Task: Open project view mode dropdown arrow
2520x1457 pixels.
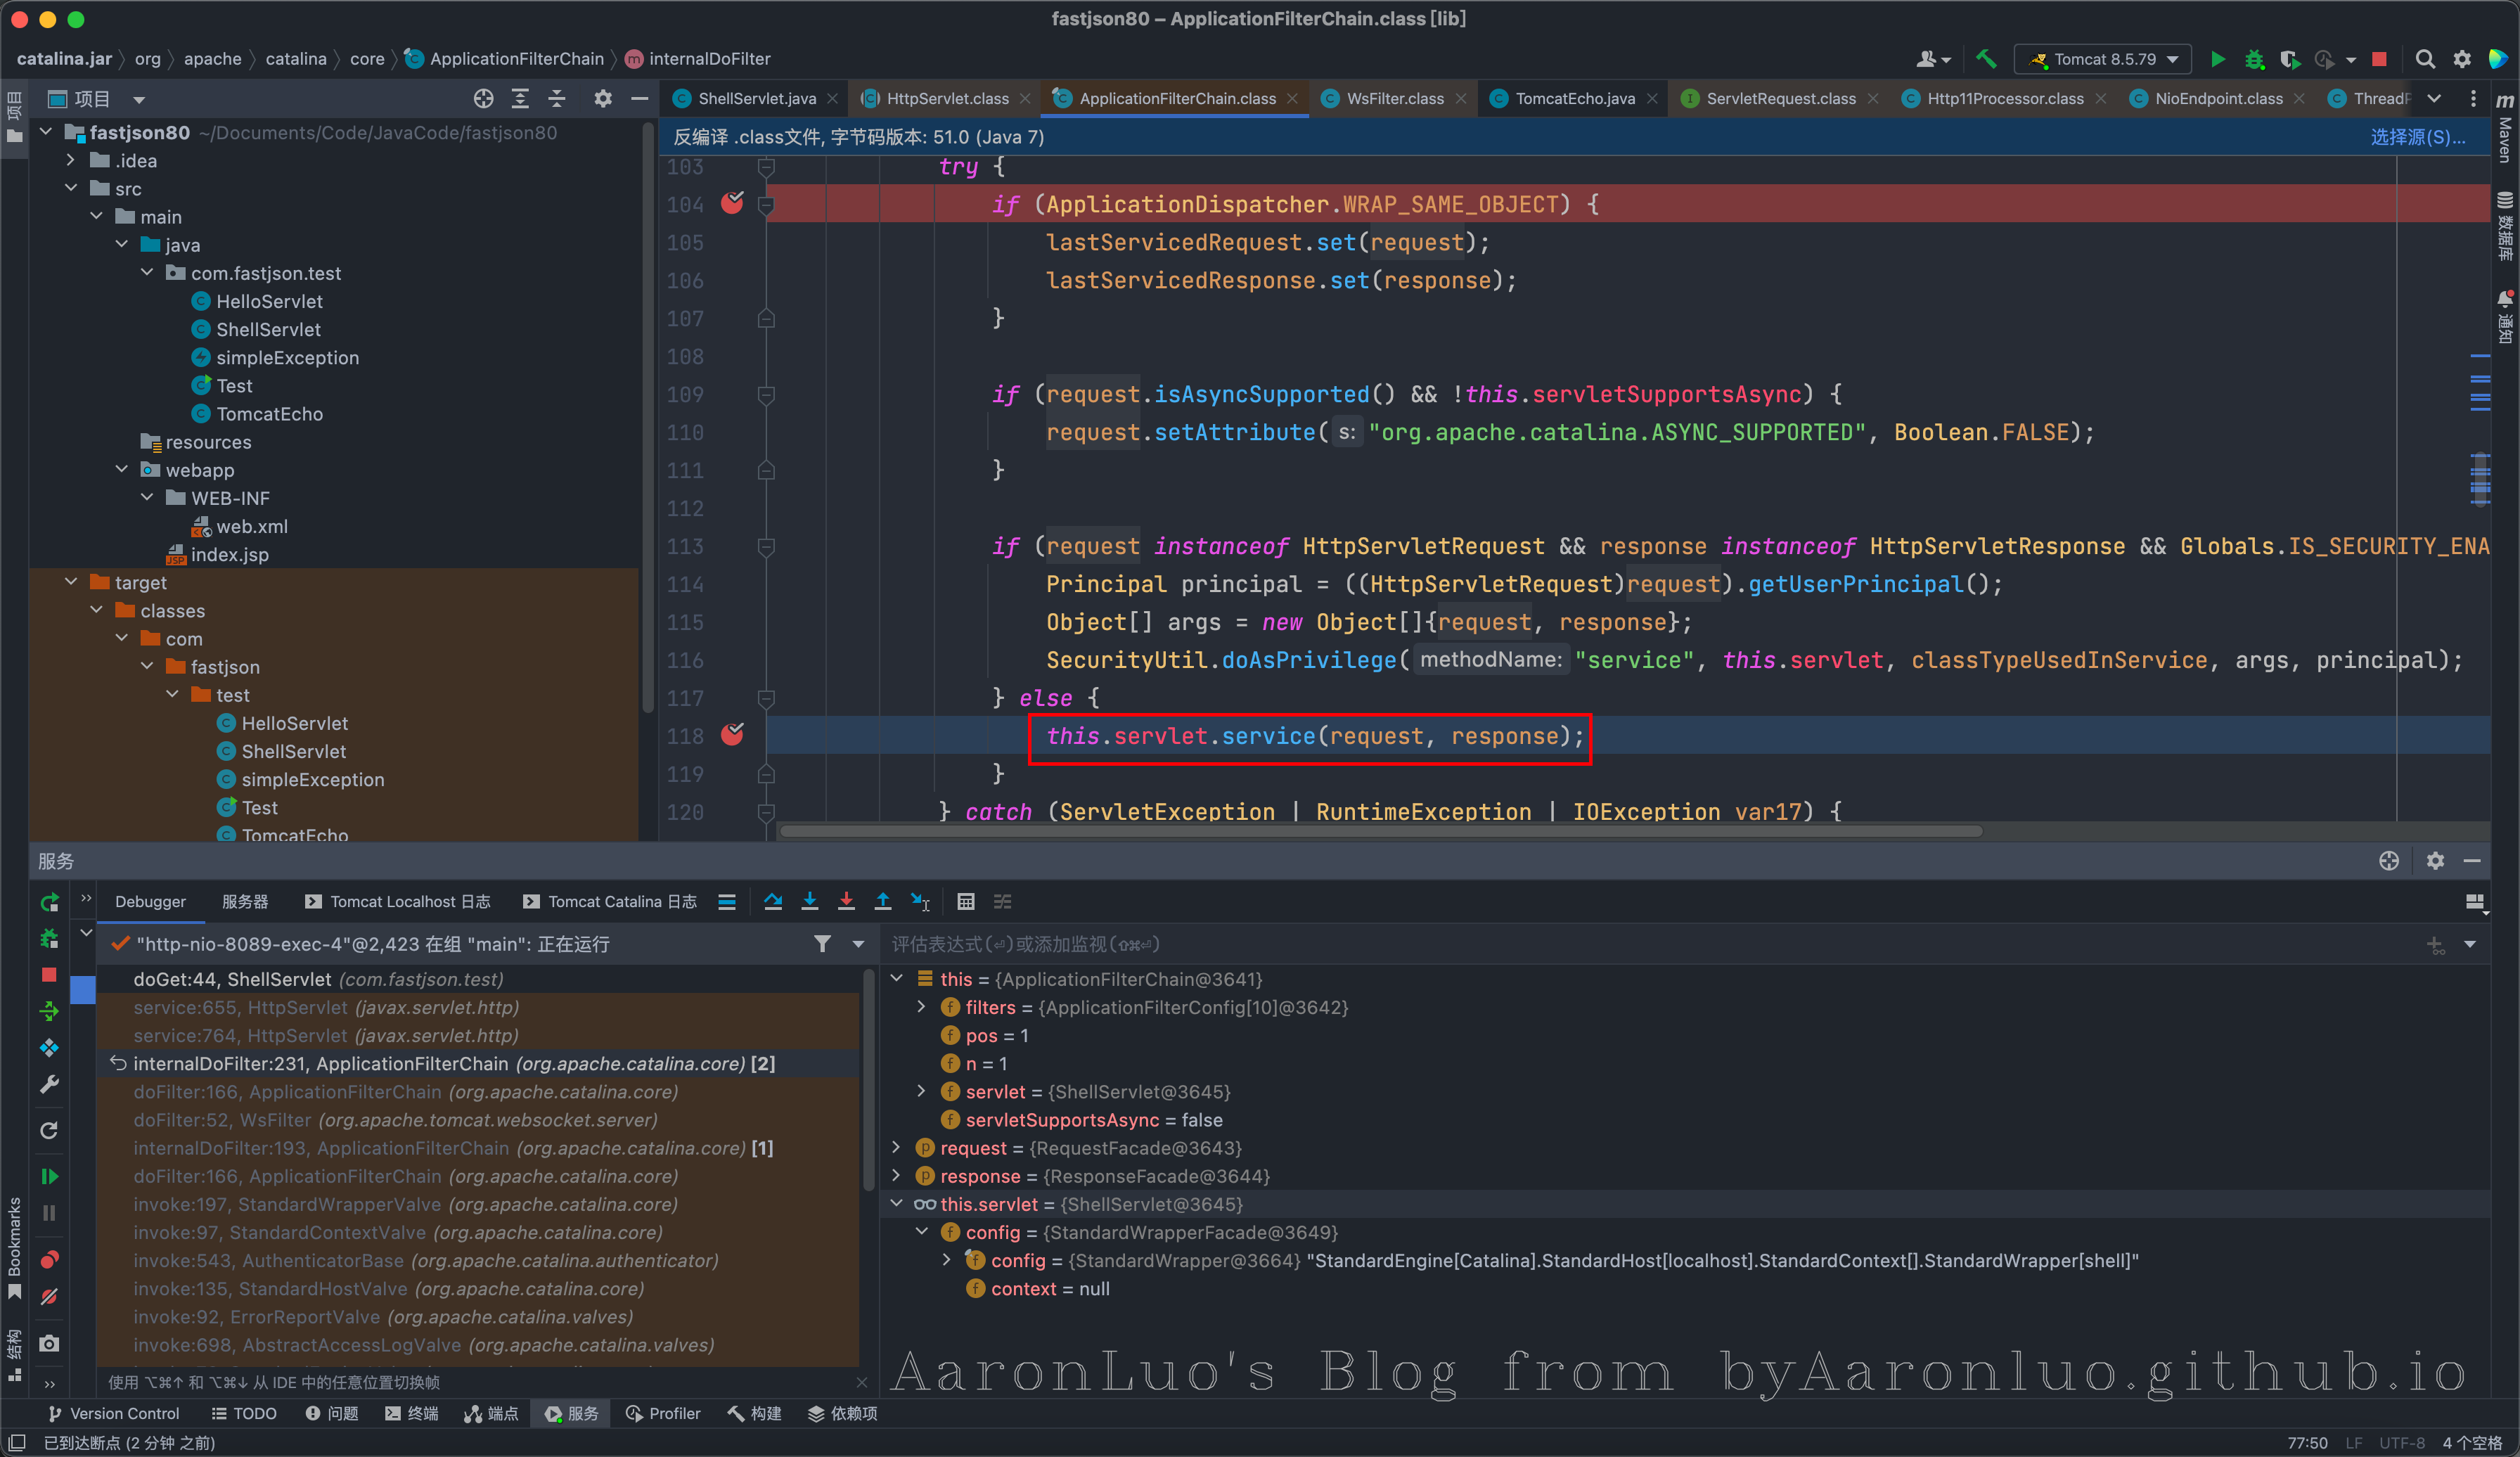Action: (x=139, y=99)
